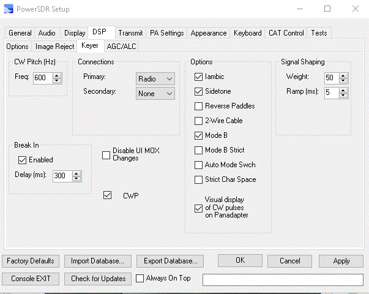Click the CW Pitch Freq input field
The height and width of the screenshot is (294, 369).
(43, 78)
